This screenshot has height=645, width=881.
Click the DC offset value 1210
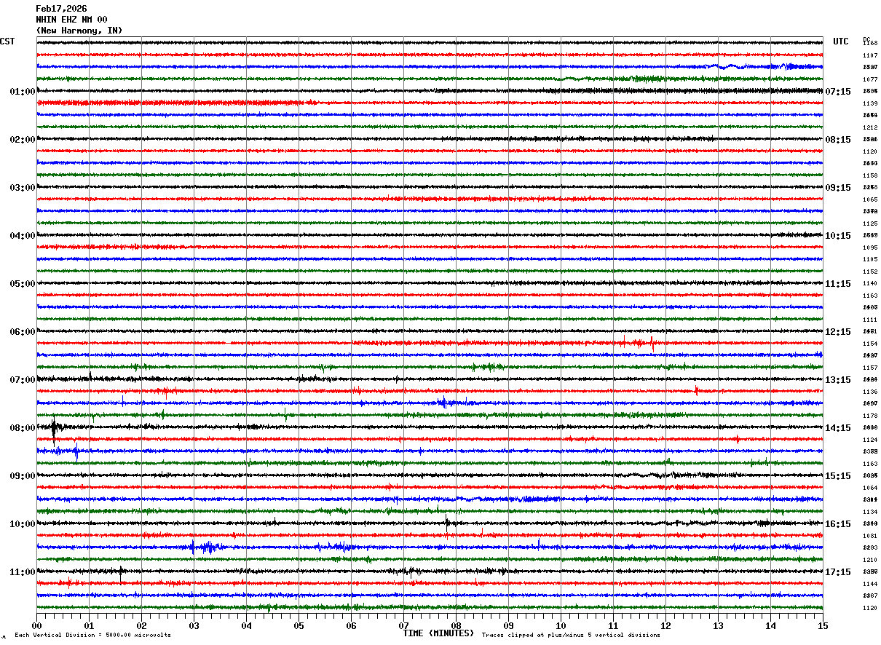click(870, 560)
